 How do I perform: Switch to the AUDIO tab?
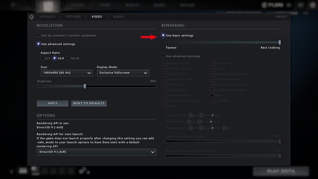click(119, 16)
